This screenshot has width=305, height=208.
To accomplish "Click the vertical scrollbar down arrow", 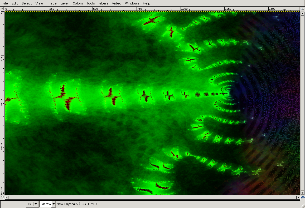I will coord(302,193).
